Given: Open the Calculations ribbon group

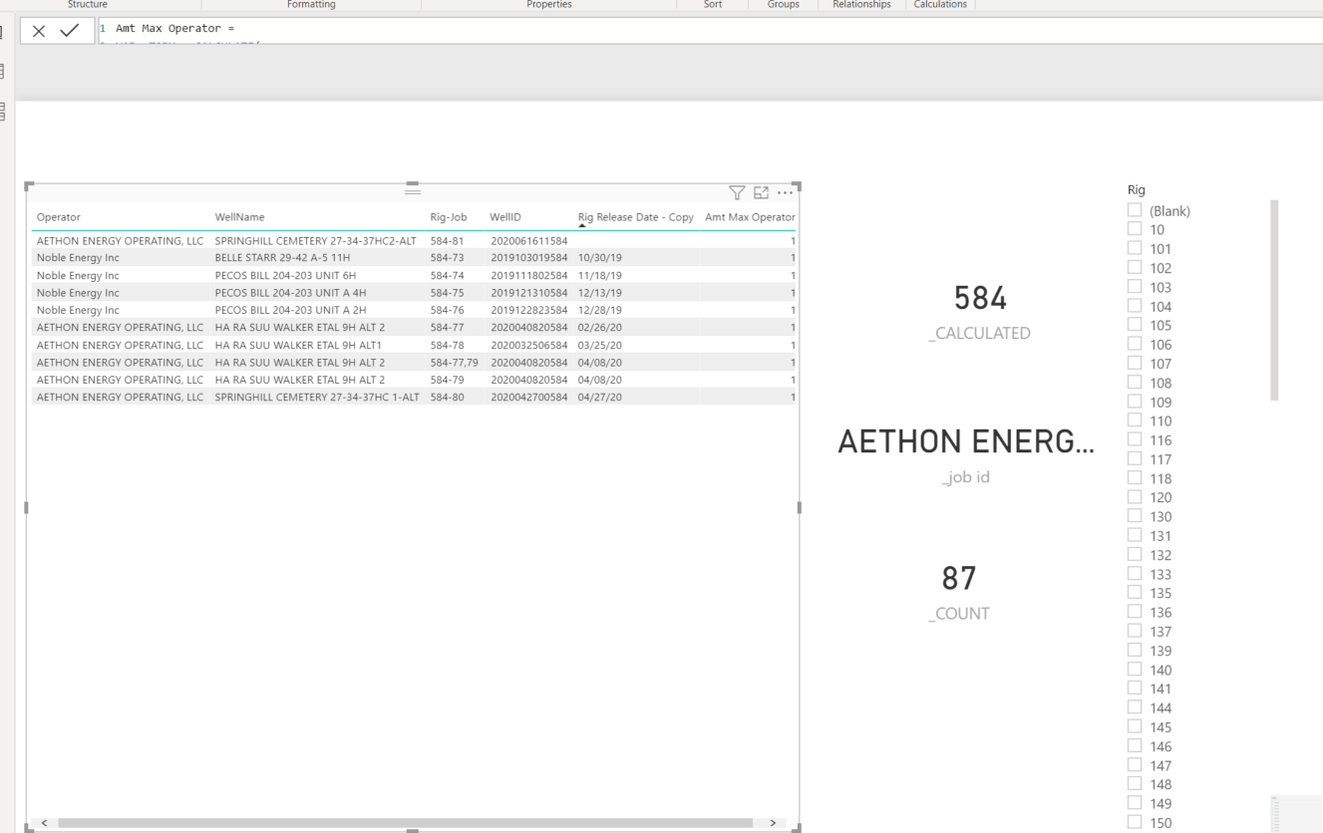Looking at the screenshot, I should [940, 5].
